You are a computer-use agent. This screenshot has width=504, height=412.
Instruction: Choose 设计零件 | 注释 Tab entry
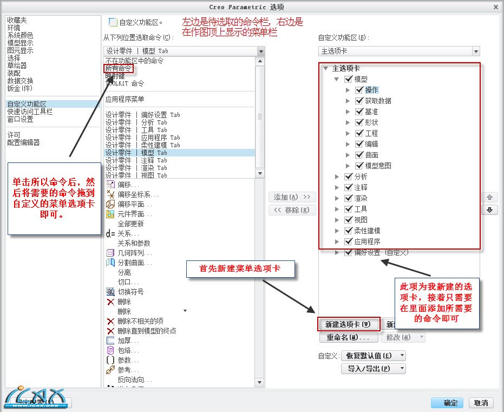136,160
